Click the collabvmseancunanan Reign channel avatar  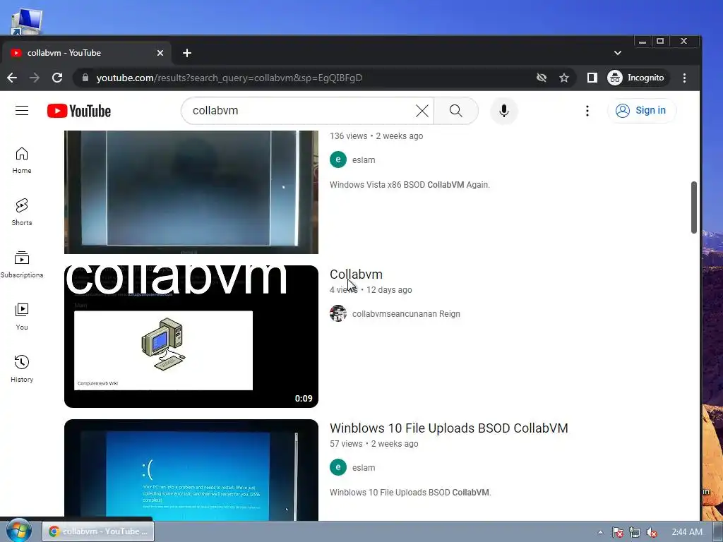[338, 313]
